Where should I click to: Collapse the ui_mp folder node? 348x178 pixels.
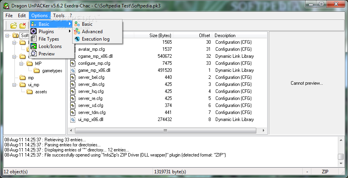click(x=14, y=85)
